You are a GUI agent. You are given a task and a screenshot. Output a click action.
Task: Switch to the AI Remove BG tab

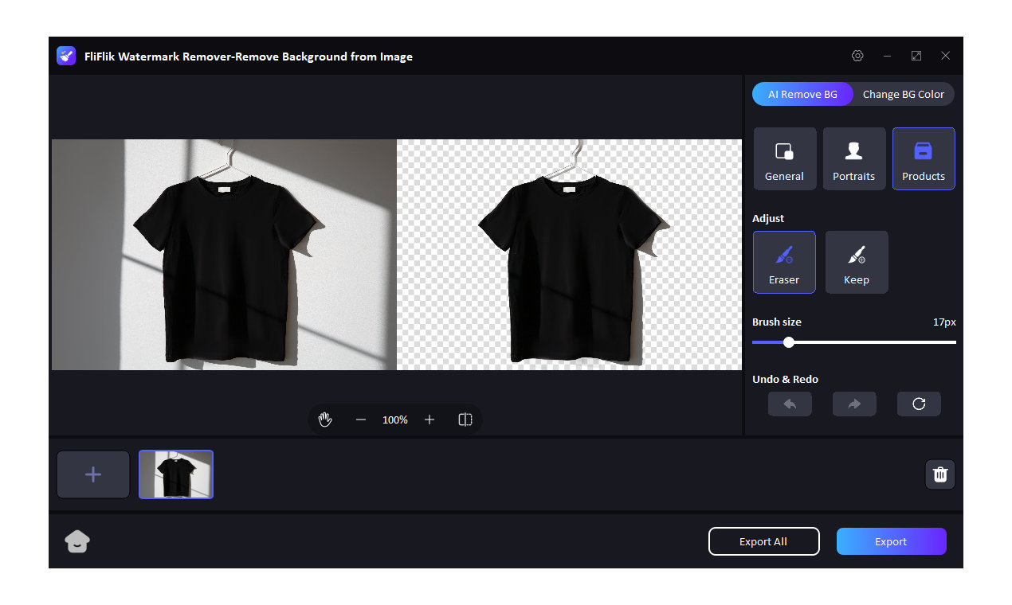pos(802,94)
